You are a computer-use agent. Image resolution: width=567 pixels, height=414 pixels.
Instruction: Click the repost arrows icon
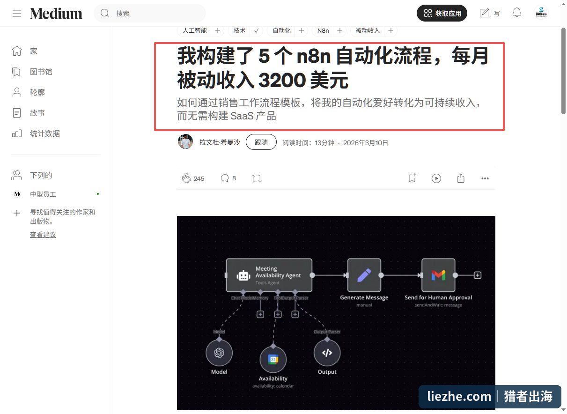(257, 178)
